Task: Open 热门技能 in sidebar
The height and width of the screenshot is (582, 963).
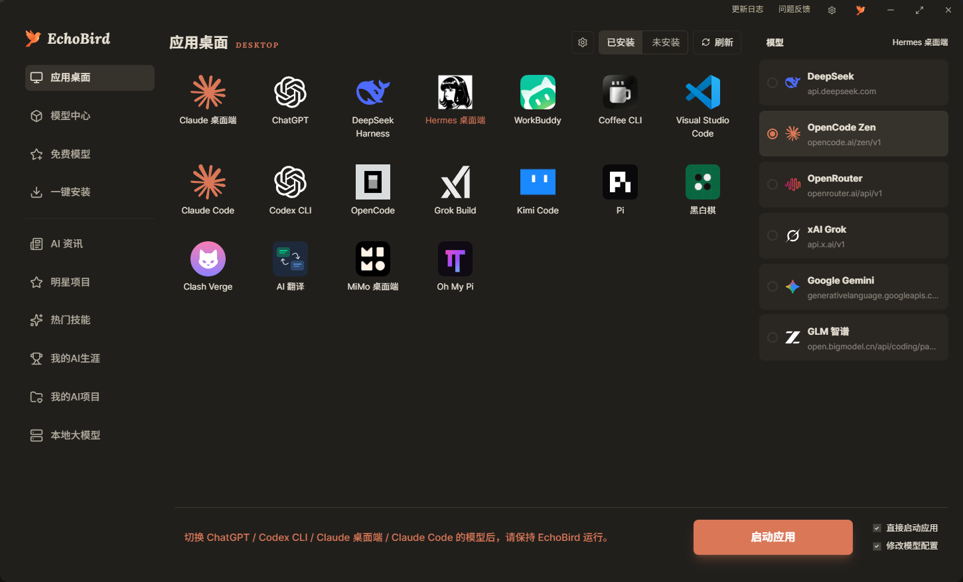Action: point(90,320)
